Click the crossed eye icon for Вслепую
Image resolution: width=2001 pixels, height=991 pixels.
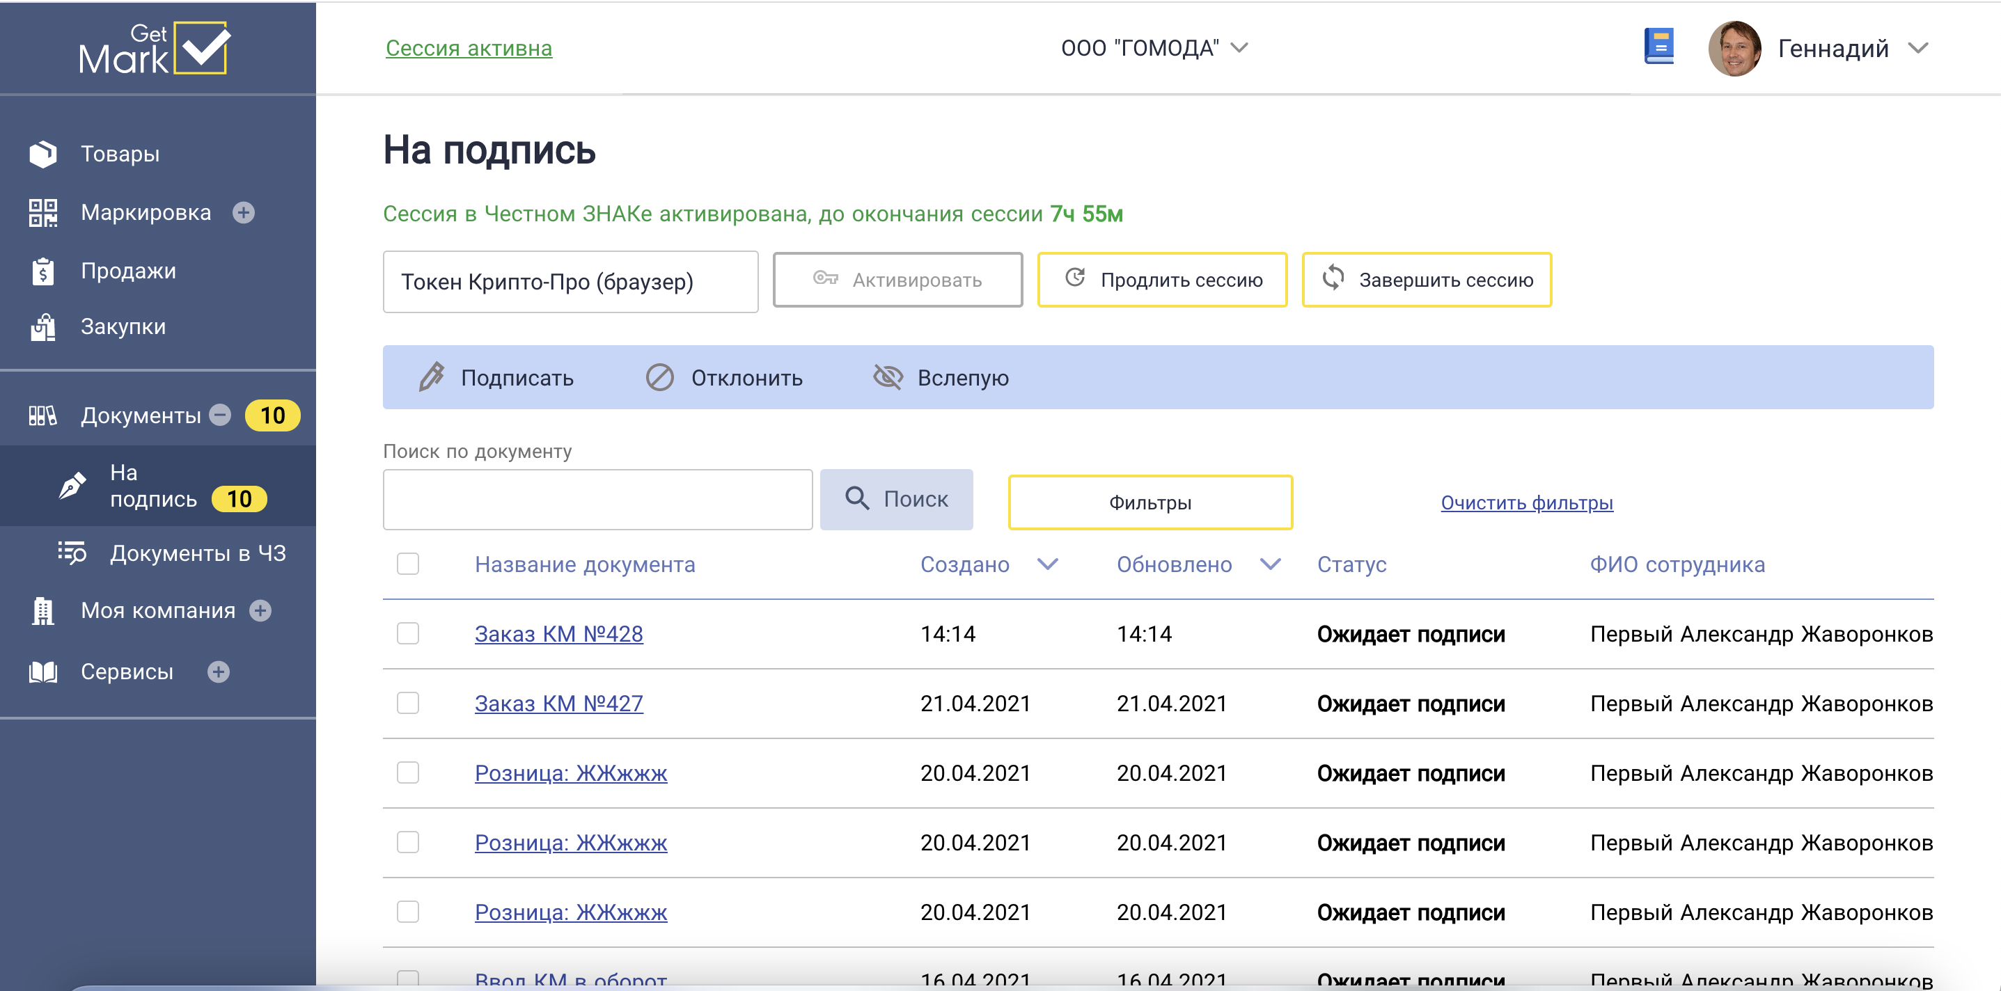888,377
